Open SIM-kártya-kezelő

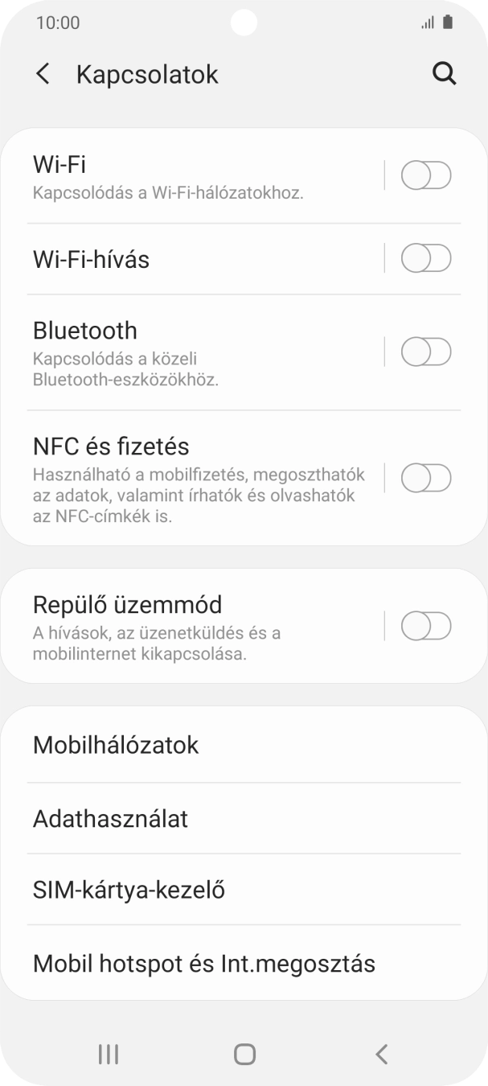(129, 889)
